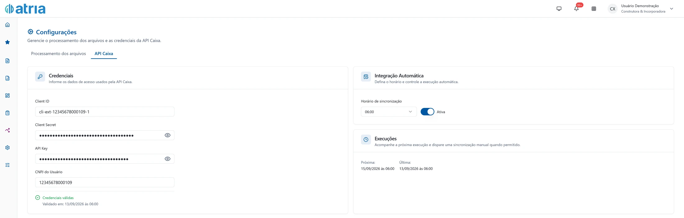Click the Credenciais key icon
The width and height of the screenshot is (684, 218).
[x=40, y=77]
